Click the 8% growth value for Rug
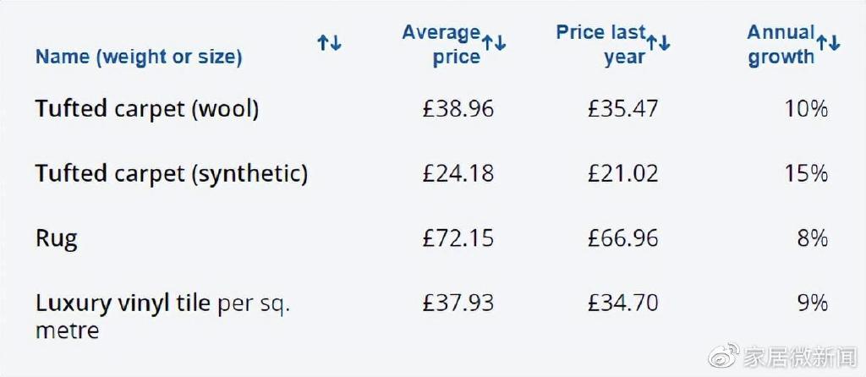The height and width of the screenshot is (377, 866). [812, 239]
